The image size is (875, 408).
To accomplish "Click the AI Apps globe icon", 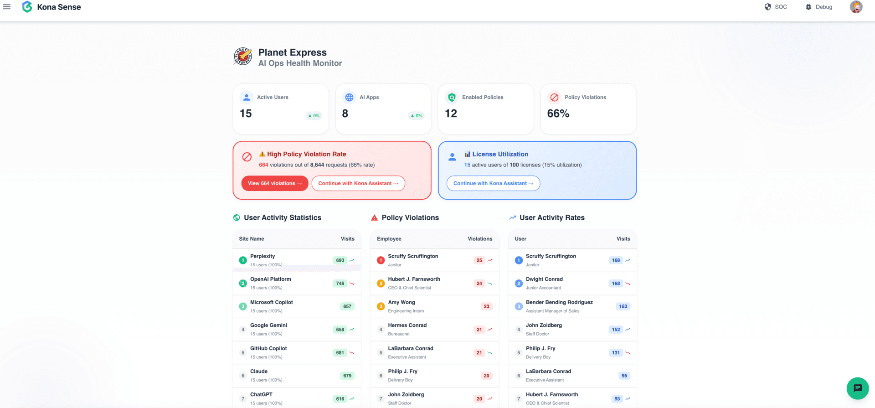I will (349, 97).
